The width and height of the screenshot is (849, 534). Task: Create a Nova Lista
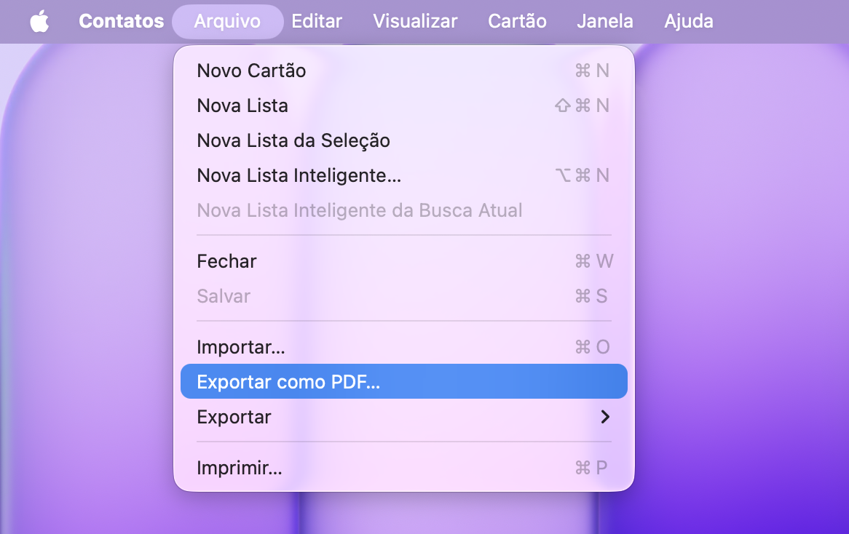pyautogui.click(x=404, y=105)
